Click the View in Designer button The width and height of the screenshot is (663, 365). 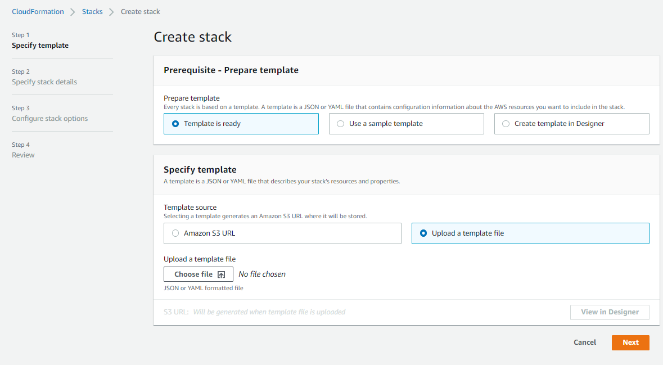pos(610,312)
